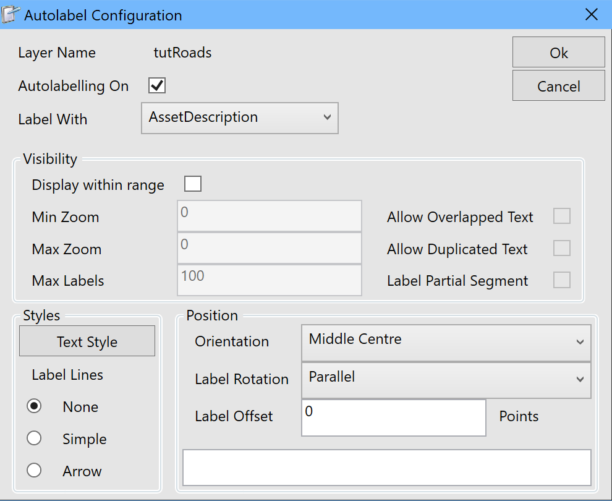Click the Cancel button
This screenshot has width=612, height=501.
[559, 85]
